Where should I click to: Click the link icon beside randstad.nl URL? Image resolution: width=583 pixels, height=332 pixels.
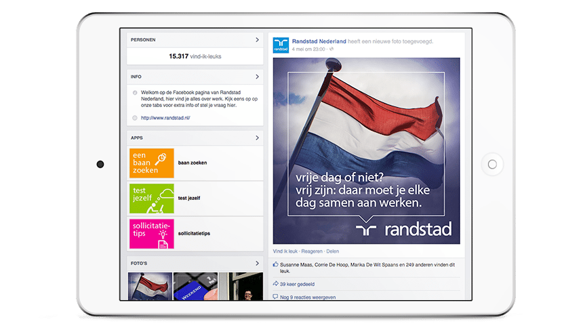point(135,118)
